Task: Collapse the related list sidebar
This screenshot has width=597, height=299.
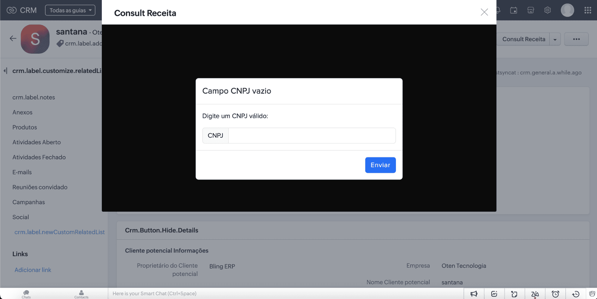Action: (5, 71)
